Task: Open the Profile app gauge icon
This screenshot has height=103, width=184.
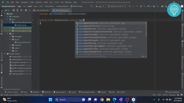Action: (x=148, y=6)
